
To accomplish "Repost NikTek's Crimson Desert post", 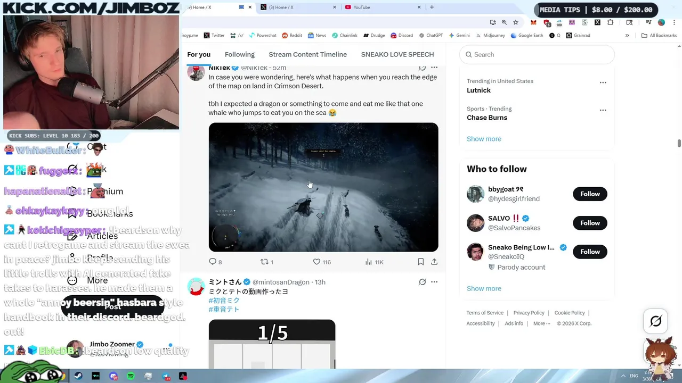I will tap(266, 262).
